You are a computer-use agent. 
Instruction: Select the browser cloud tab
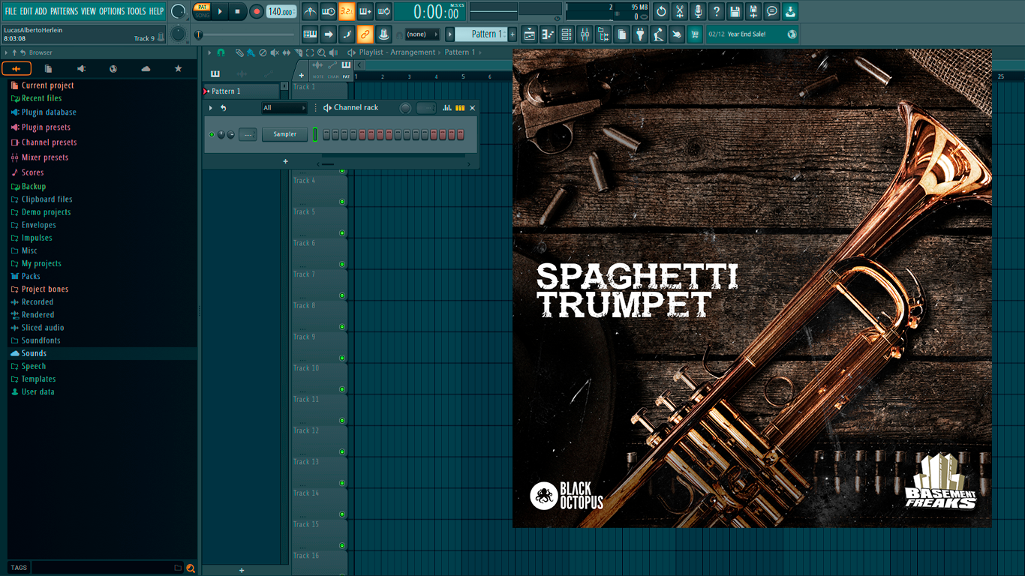pyautogui.click(x=146, y=68)
